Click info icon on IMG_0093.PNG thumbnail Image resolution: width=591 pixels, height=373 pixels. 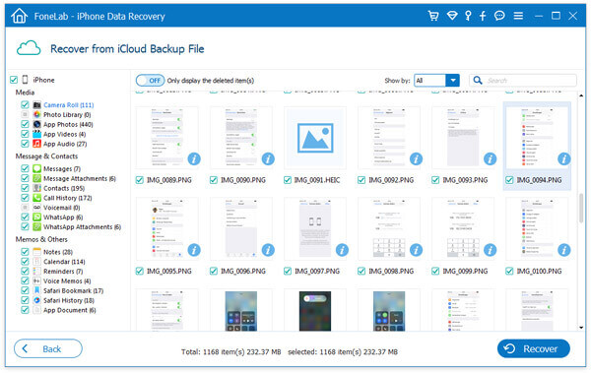tap(490, 159)
